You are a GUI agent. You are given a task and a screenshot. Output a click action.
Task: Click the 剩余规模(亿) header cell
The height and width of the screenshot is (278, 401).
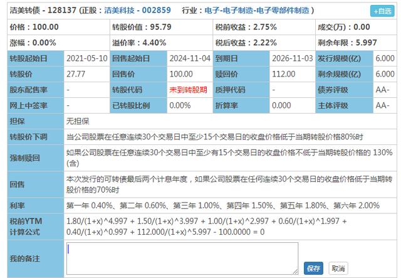pyautogui.click(x=344, y=74)
